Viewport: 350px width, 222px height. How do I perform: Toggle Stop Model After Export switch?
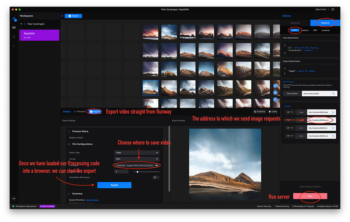156,177
